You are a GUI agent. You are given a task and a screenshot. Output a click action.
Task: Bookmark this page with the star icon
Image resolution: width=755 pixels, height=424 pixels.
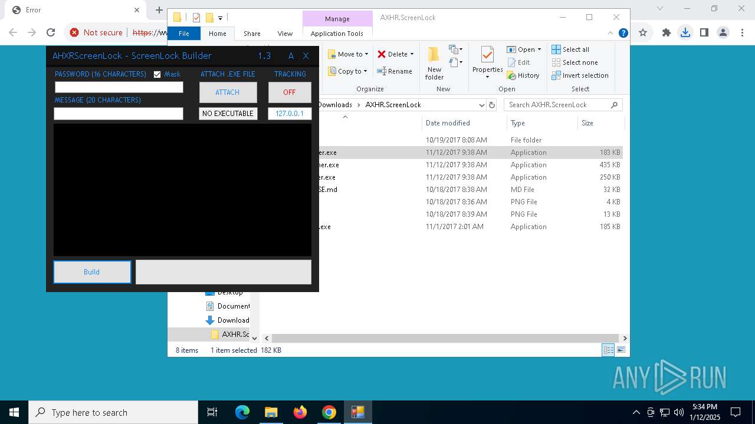click(x=643, y=33)
